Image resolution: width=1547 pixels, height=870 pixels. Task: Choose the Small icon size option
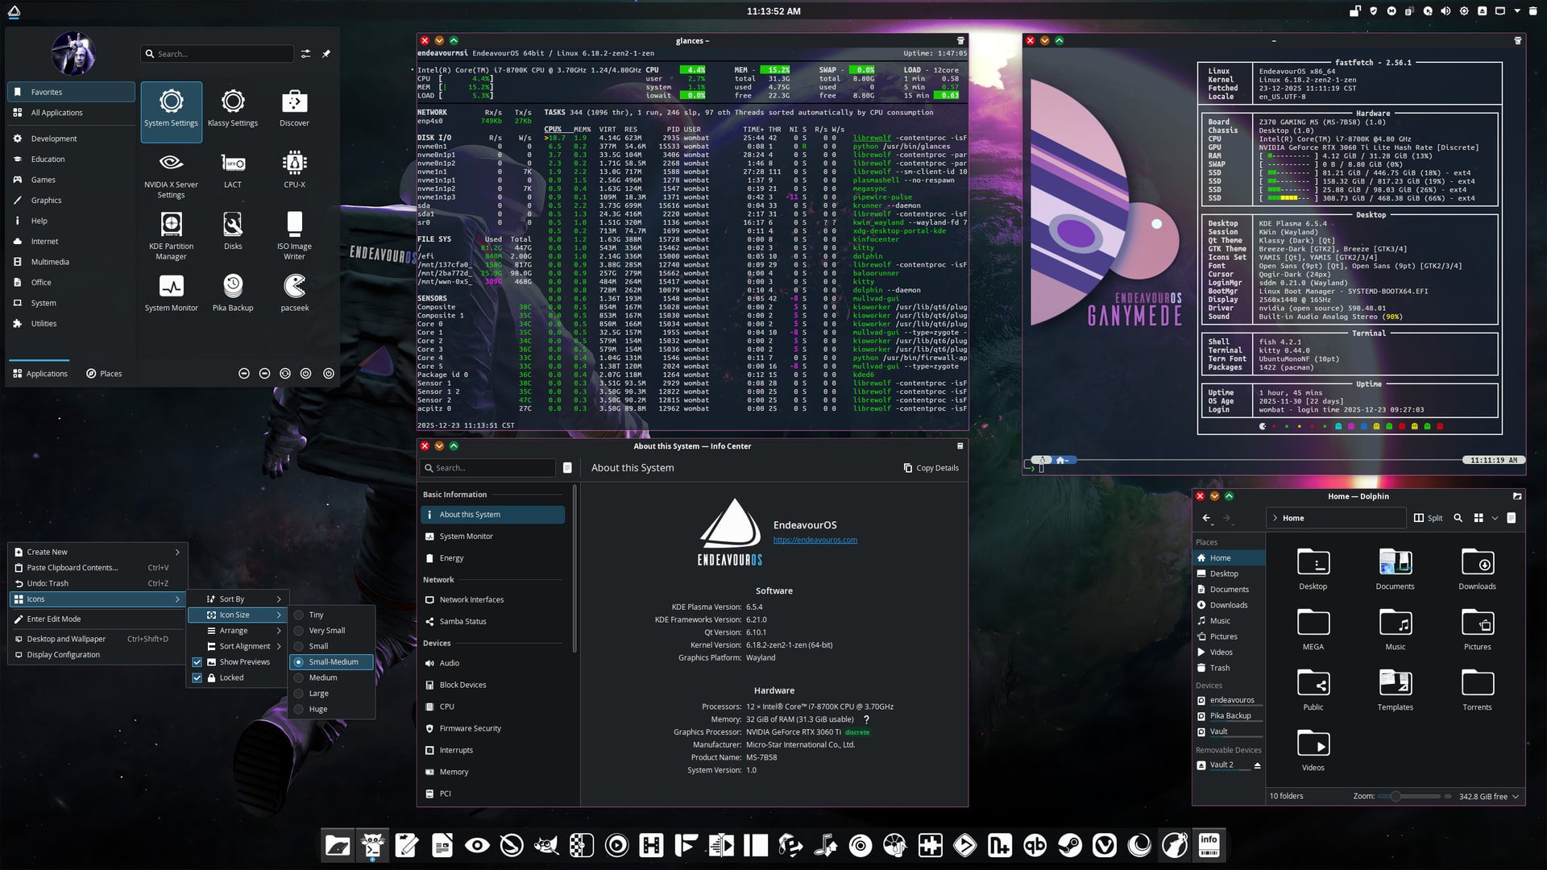(x=331, y=646)
